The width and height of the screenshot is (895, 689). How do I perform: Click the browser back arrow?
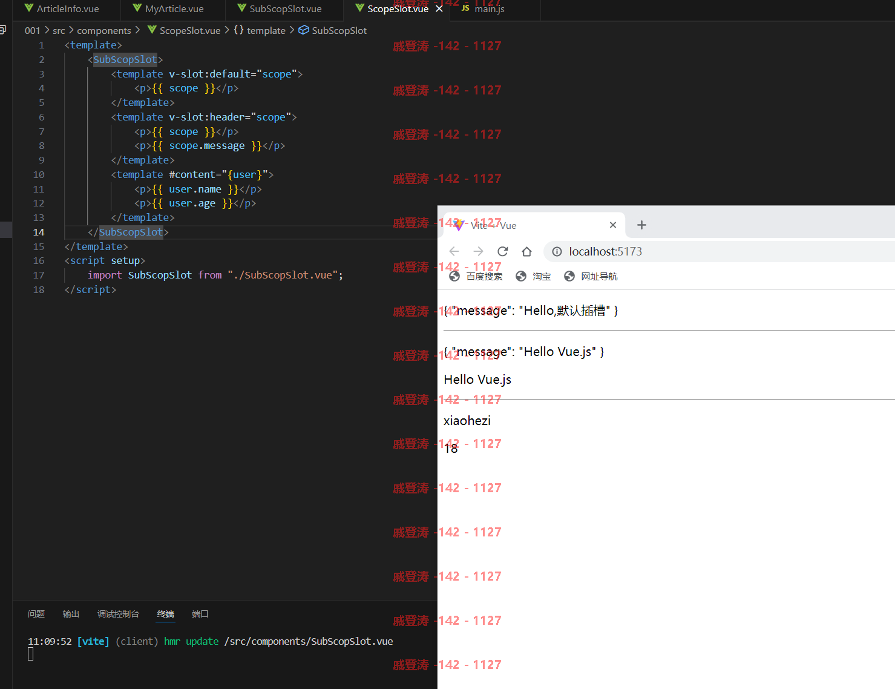coord(454,251)
